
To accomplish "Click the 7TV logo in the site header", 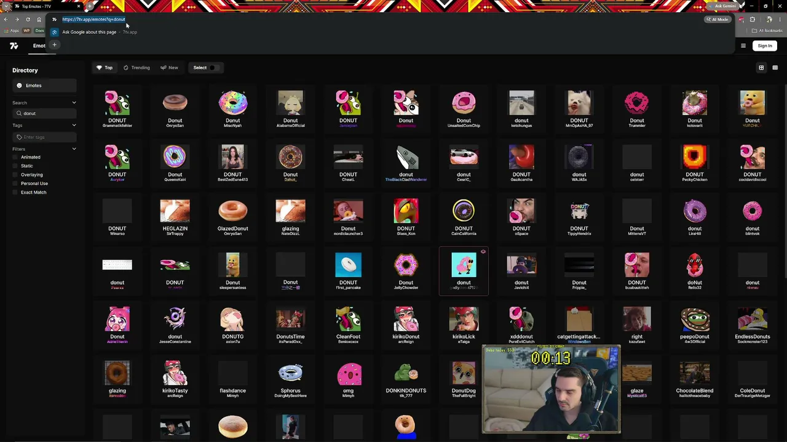I will [14, 45].
